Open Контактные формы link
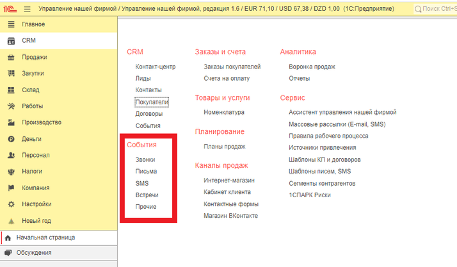This screenshot has height=267, width=457. [x=231, y=204]
